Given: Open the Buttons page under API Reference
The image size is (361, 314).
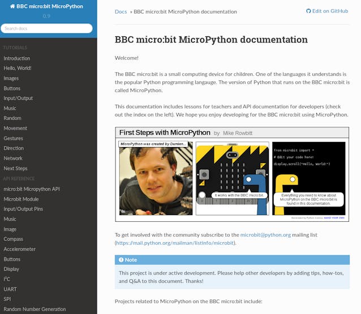Looking at the screenshot, I should (12, 259).
